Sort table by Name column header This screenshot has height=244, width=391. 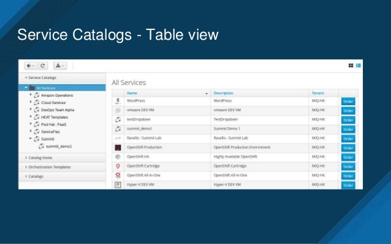tap(132, 93)
